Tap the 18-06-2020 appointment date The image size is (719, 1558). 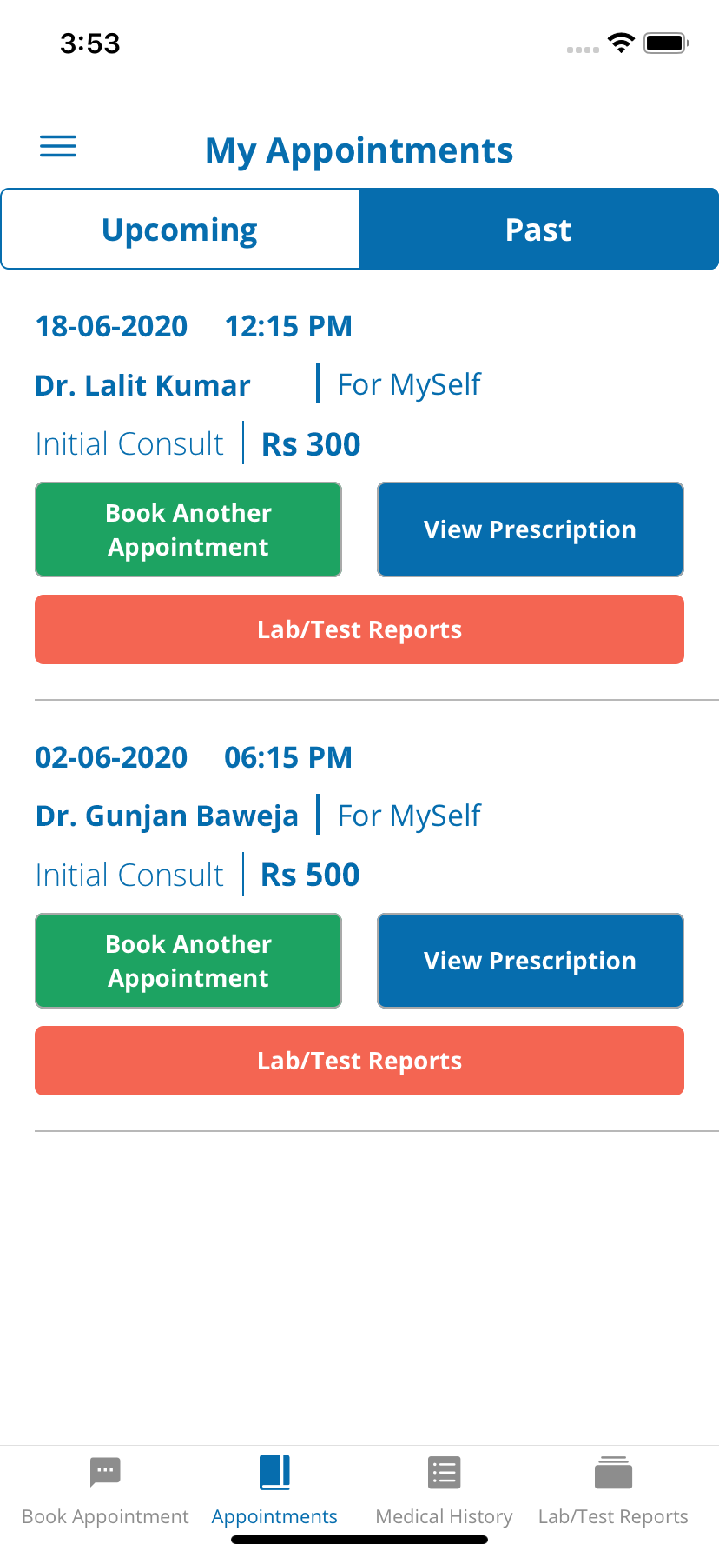pyautogui.click(x=111, y=327)
